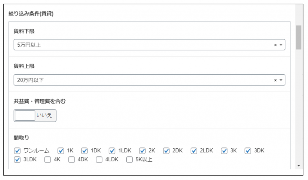
Task: Click the scrollbar down arrow
Action: (298, 166)
